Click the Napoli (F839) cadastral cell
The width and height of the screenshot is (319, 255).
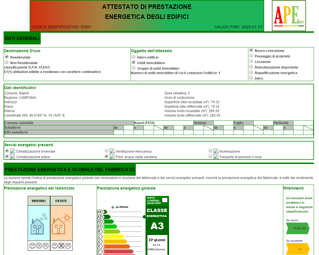(x=164, y=123)
